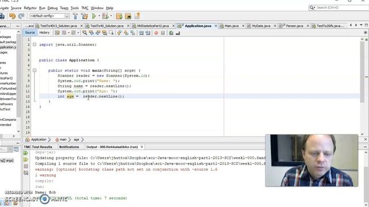Click the Shift Line Right icon
Viewport: 369px width, 207px height.
148,33
